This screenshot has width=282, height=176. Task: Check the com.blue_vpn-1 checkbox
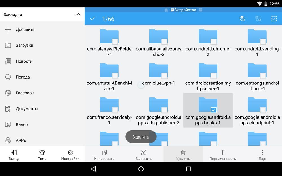164,75
